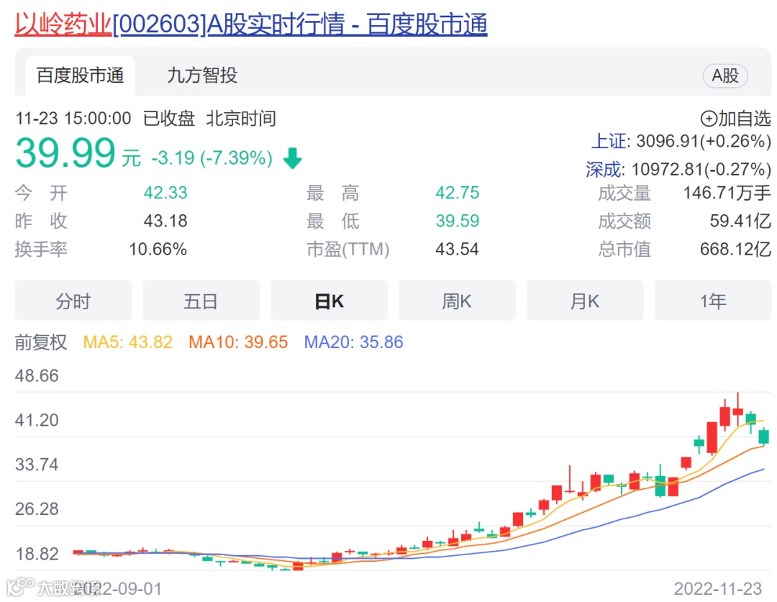Click the current price 39.99

tap(65, 153)
